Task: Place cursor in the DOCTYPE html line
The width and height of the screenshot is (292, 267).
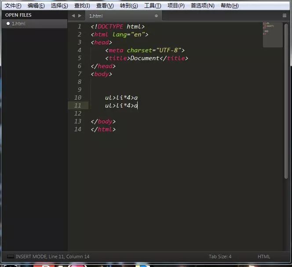Action: coord(118,27)
